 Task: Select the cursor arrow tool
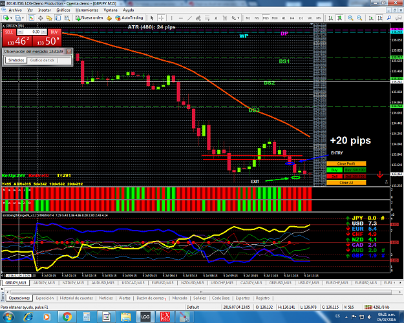point(152,18)
